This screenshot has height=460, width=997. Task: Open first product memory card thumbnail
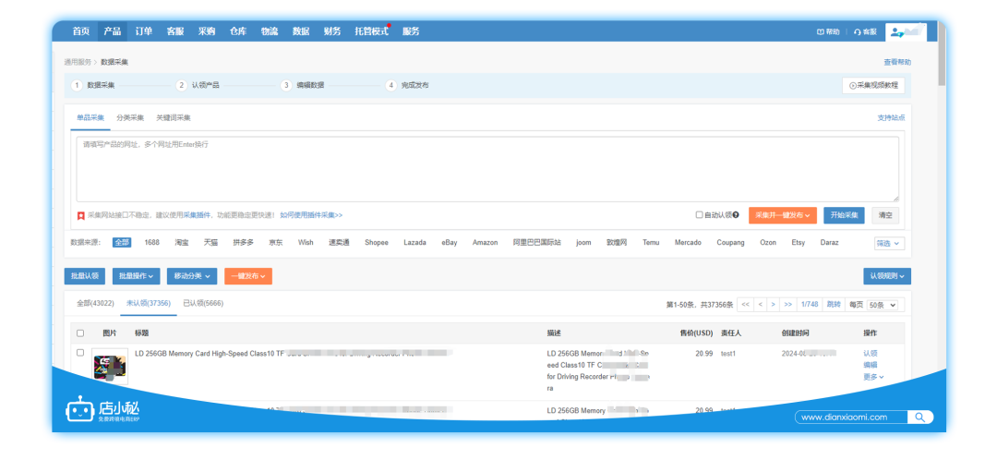point(109,367)
